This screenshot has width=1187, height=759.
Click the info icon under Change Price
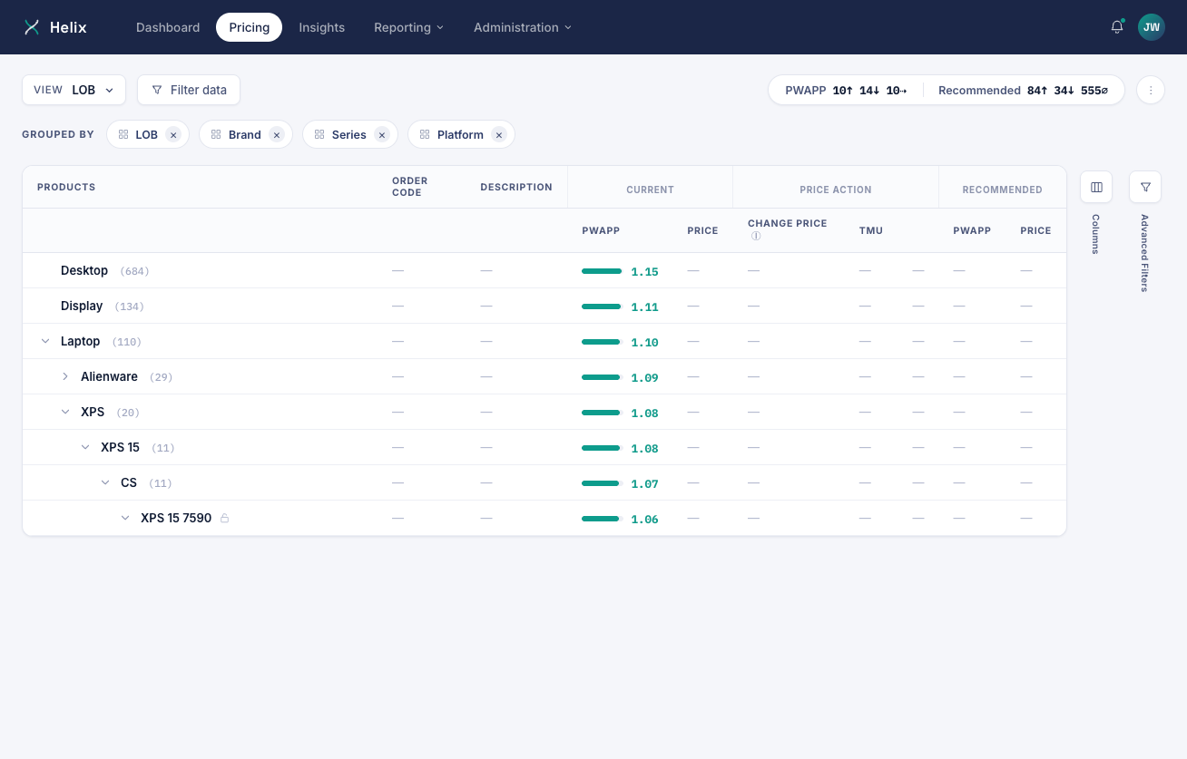[756, 236]
